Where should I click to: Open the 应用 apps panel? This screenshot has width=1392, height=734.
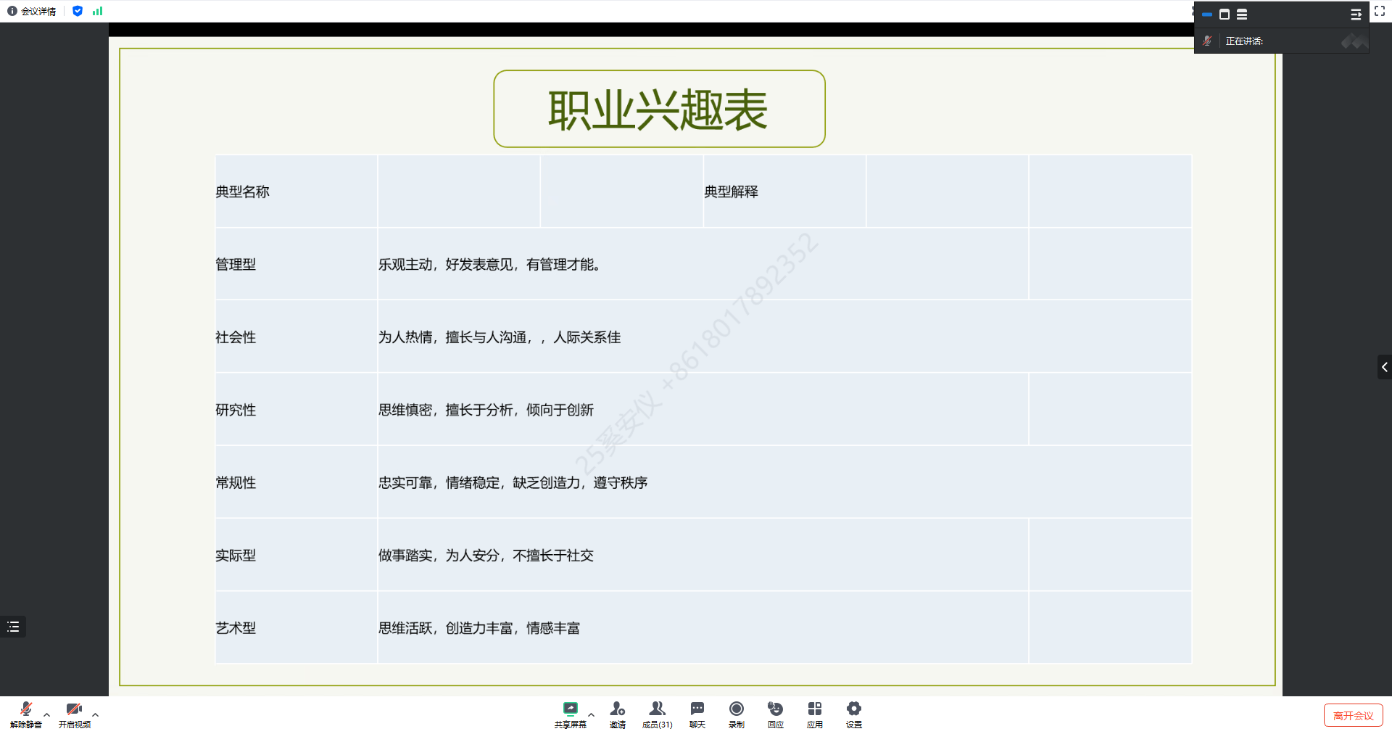pyautogui.click(x=815, y=714)
